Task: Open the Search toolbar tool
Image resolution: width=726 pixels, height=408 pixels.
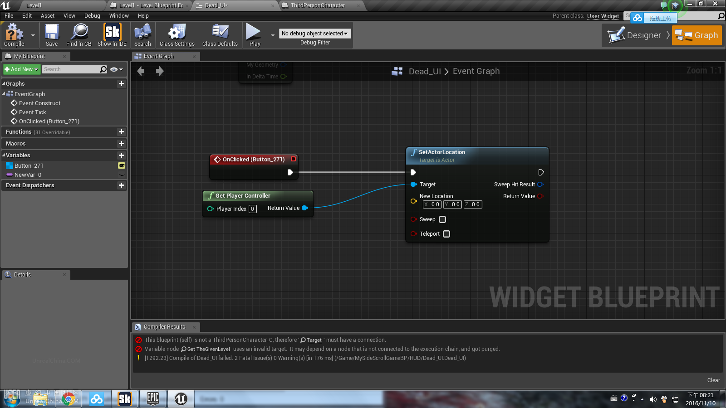Action: [x=142, y=35]
